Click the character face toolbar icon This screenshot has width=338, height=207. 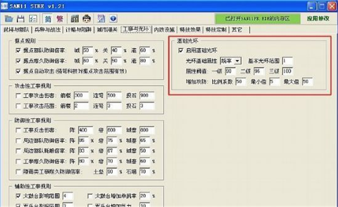click(x=87, y=19)
